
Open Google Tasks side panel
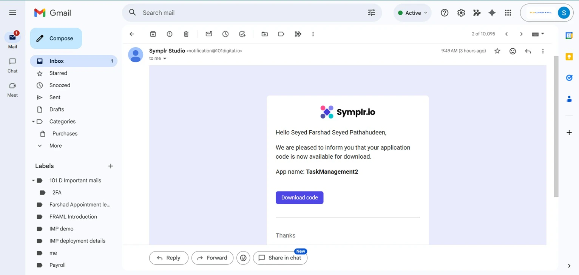(x=569, y=78)
